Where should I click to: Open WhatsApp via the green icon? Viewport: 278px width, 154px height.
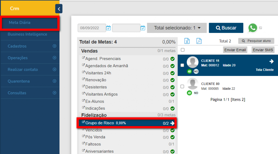252,28
